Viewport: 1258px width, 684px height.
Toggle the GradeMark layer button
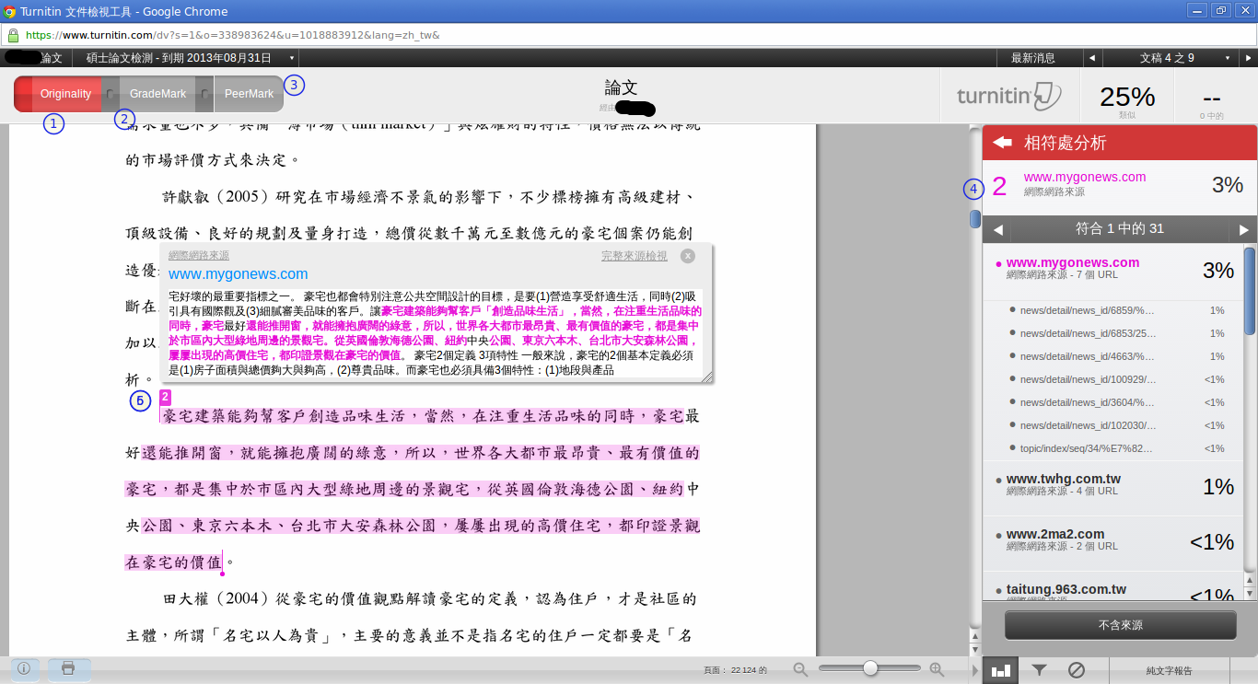point(157,94)
